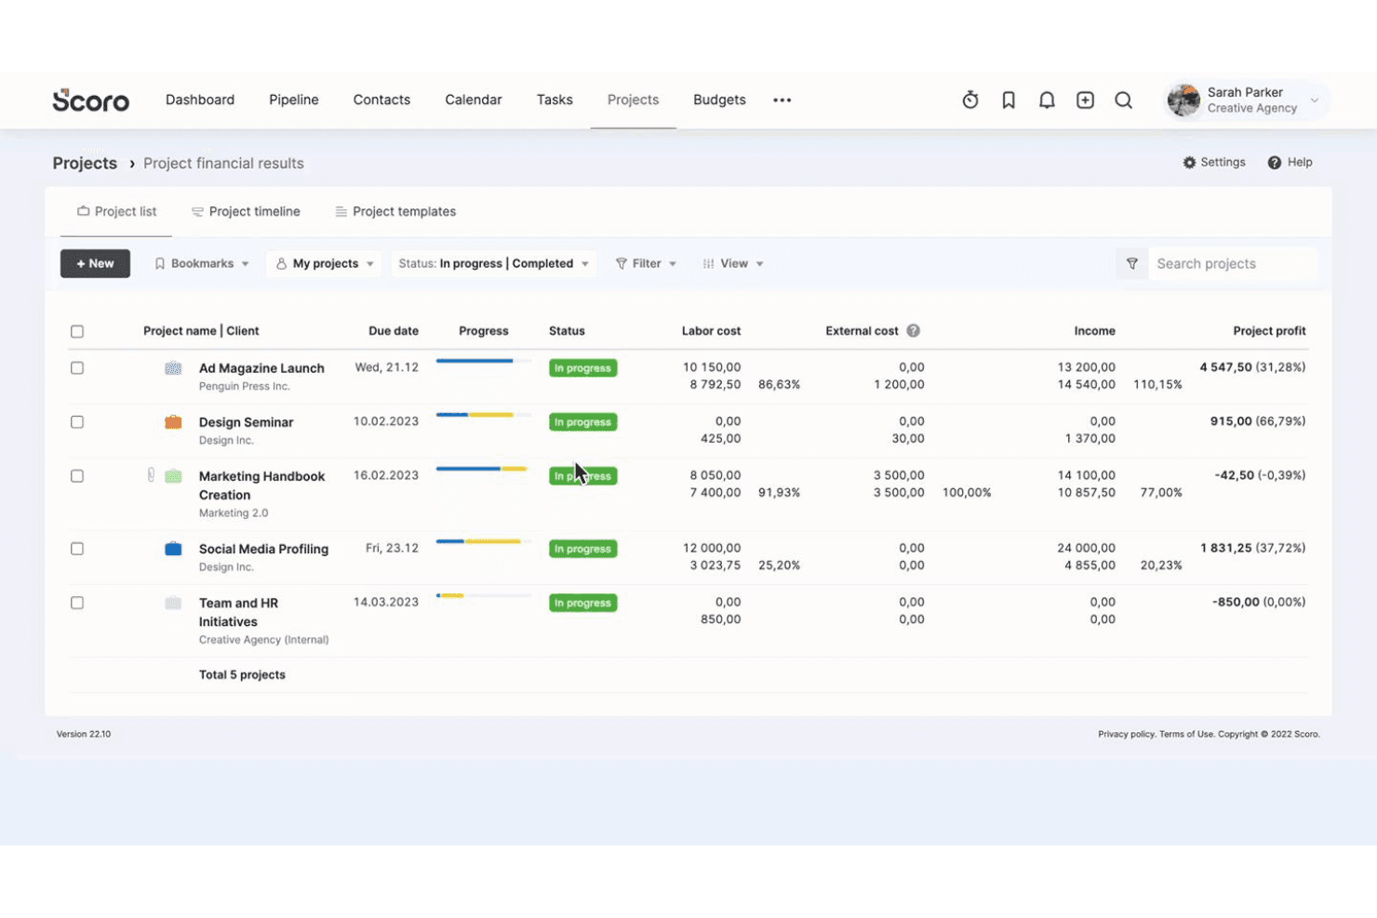Click the + New button
This screenshot has height=918, width=1377.
[95, 264]
